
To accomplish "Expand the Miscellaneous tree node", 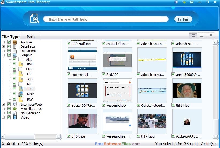I will point(3,109).
